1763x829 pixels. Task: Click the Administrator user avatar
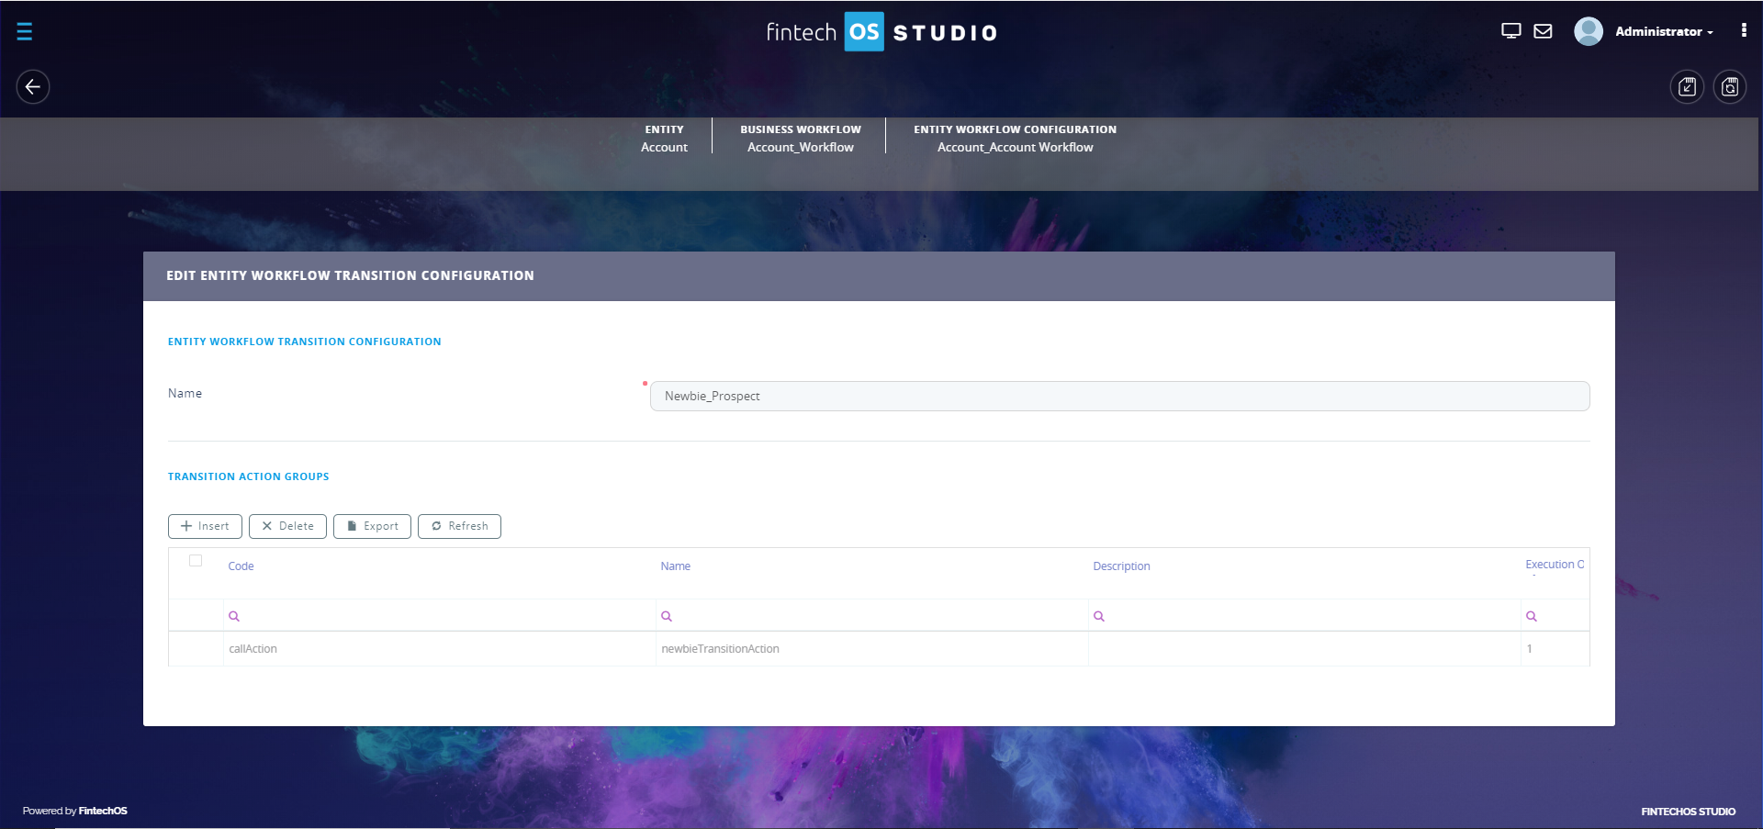(x=1588, y=31)
